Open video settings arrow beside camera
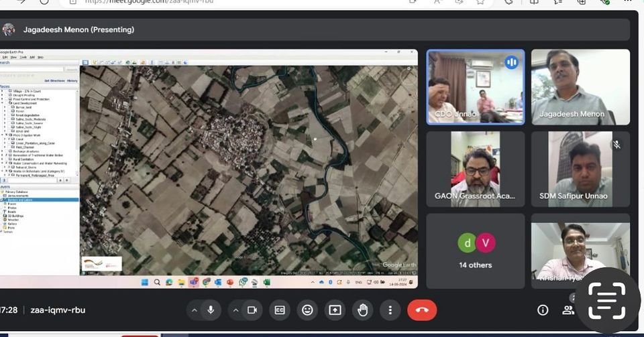 235,310
